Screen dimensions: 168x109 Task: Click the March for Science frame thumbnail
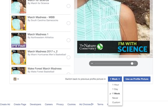pyautogui.click(x=19, y=7)
